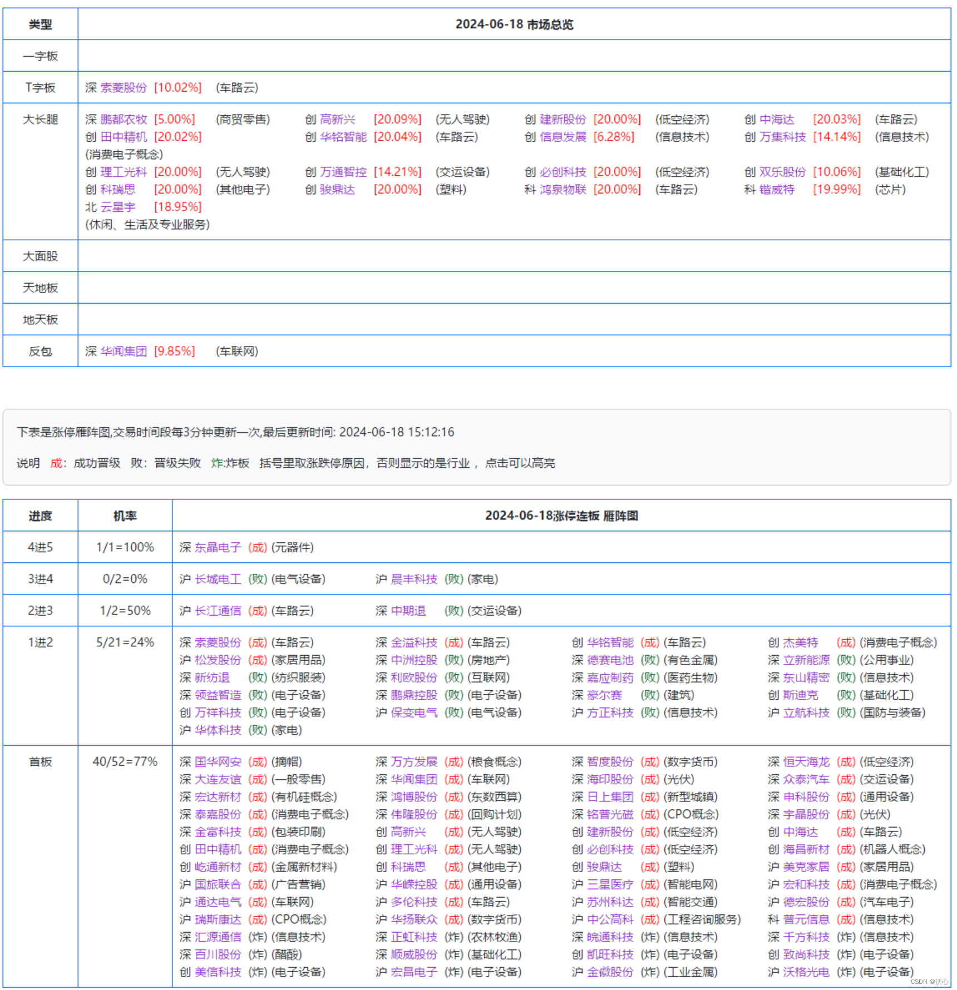Click (车路云) tag beside 长江通信
Screen dimensions: 957x990
pos(293,611)
